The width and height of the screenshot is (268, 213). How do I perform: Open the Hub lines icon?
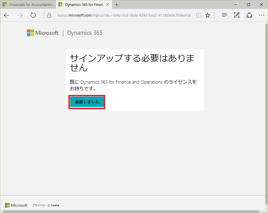224,15
